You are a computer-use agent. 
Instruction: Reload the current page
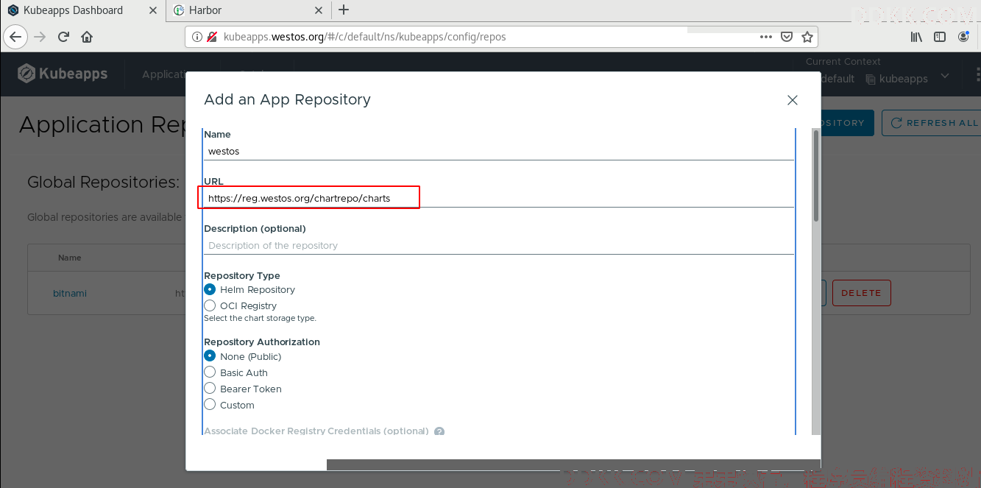(x=63, y=37)
